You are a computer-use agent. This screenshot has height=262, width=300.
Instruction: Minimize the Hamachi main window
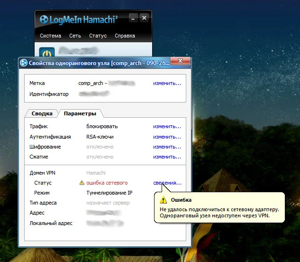click(133, 18)
